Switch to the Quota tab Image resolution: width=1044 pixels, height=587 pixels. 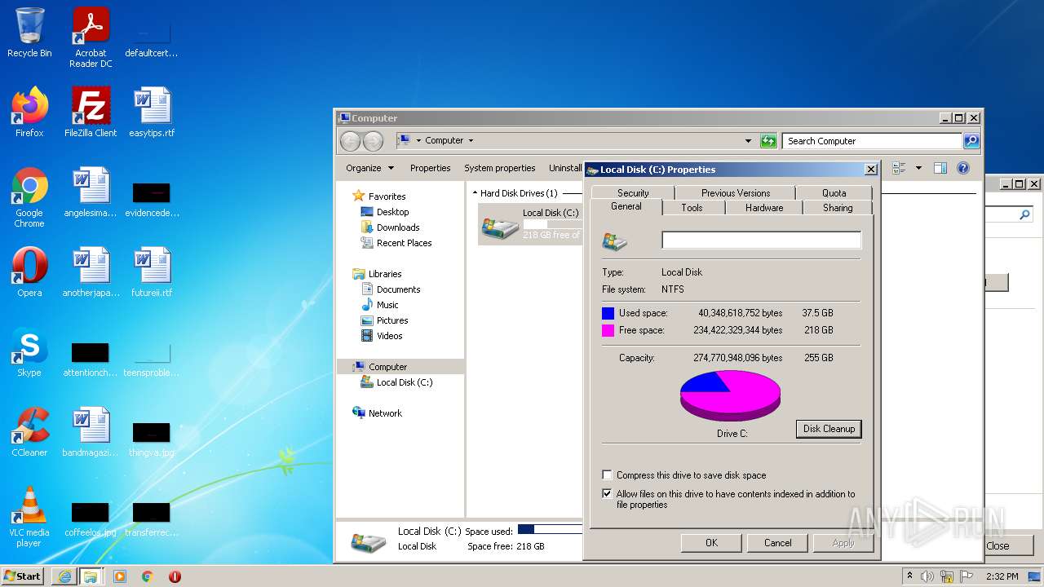tap(834, 193)
